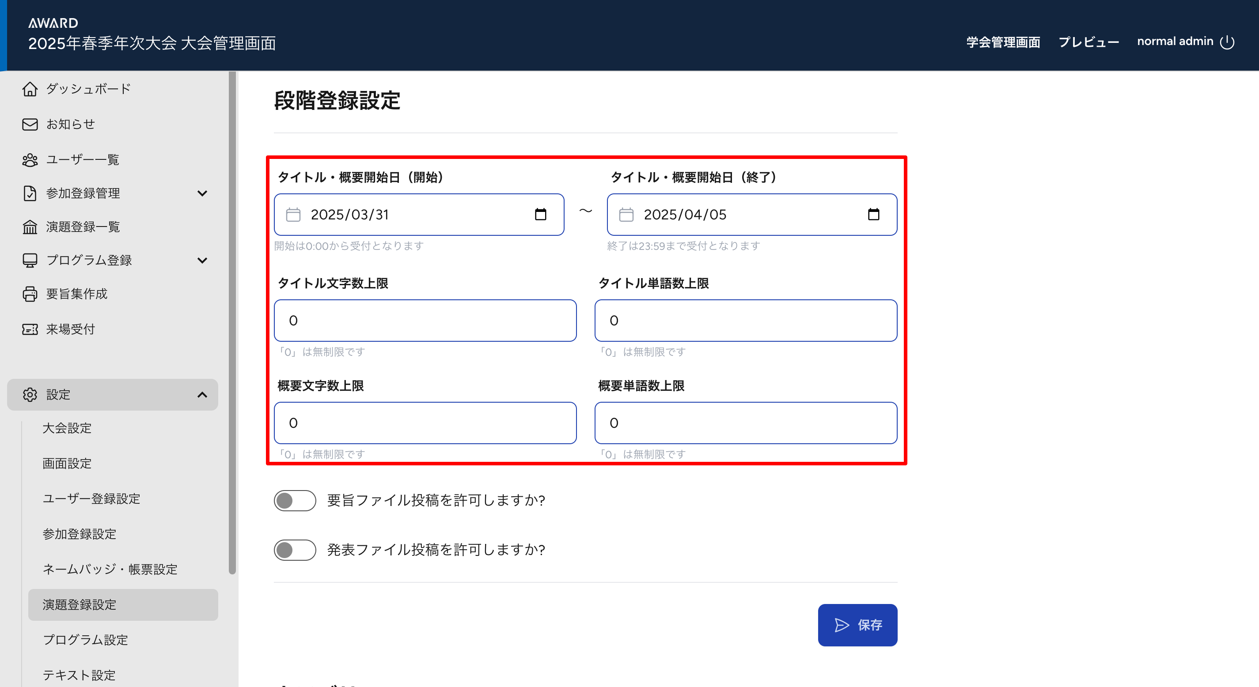Click the ユーザー一覧 people icon
This screenshot has width=1259, height=687.
tap(30, 160)
